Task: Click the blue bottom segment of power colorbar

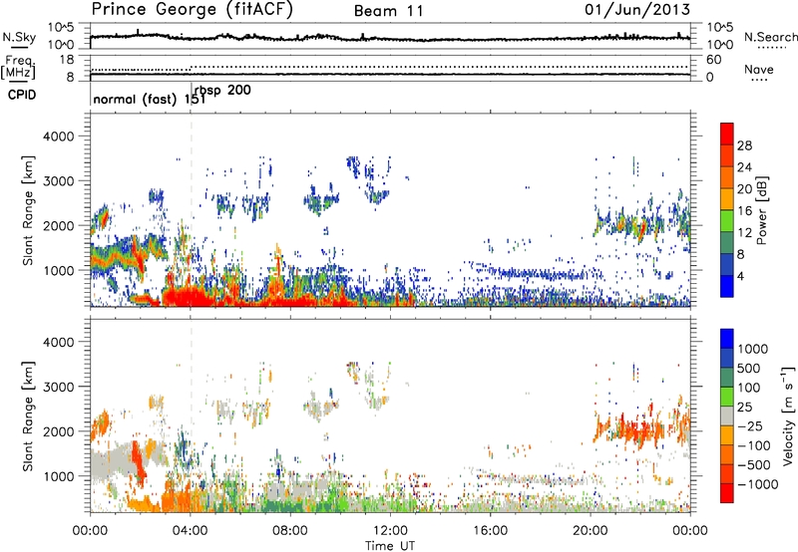Action: coord(727,286)
